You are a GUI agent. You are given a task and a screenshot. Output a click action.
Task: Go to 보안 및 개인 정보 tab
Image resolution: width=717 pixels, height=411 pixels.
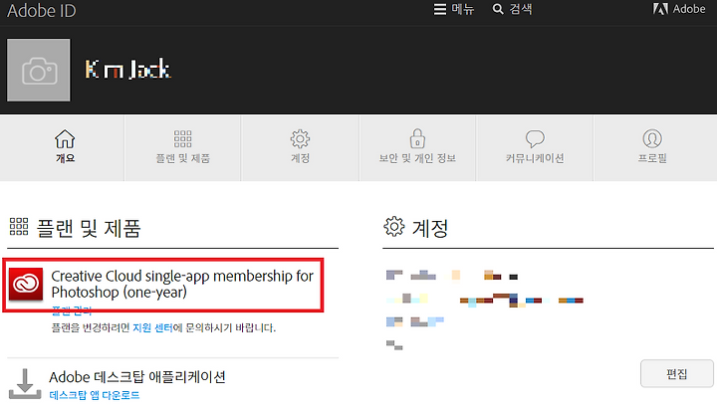coord(417,147)
